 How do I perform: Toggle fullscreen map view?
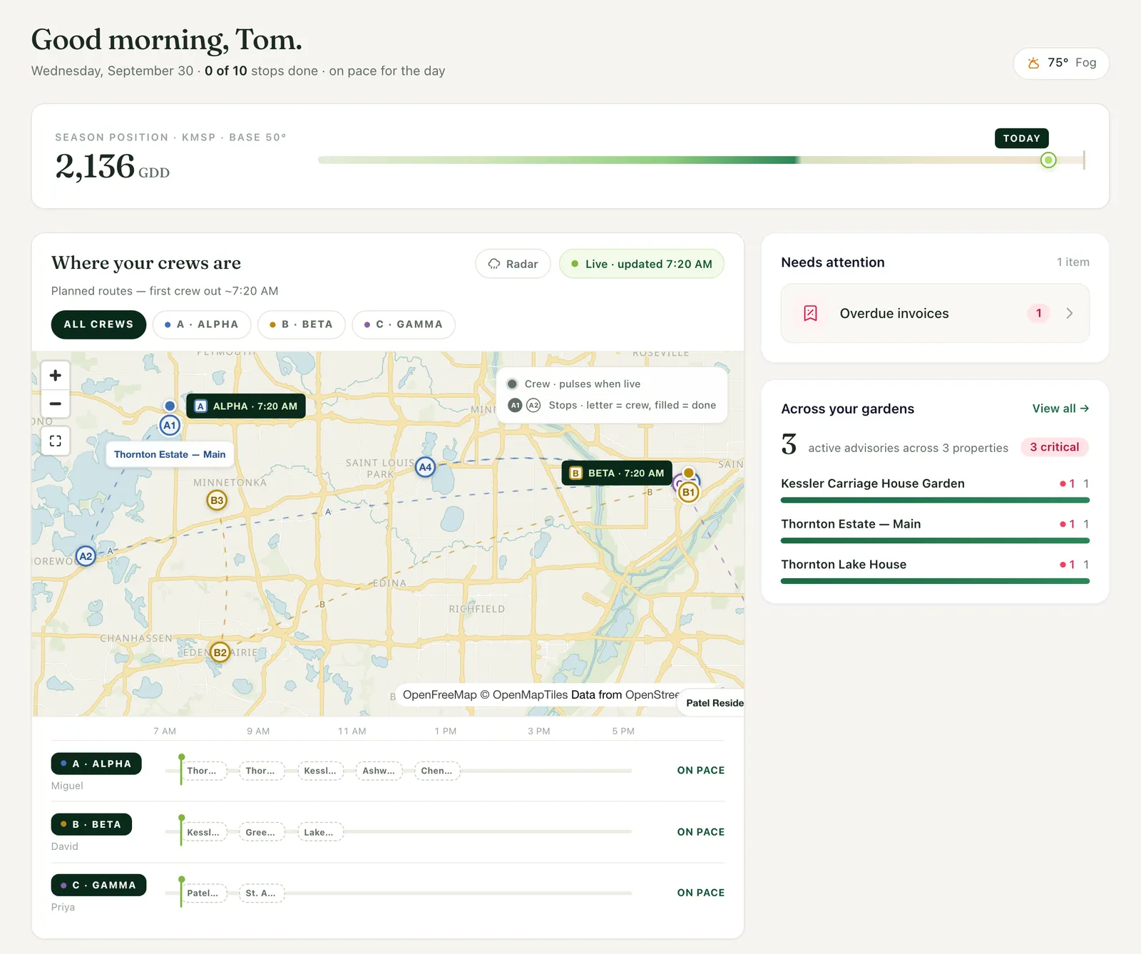tap(56, 441)
